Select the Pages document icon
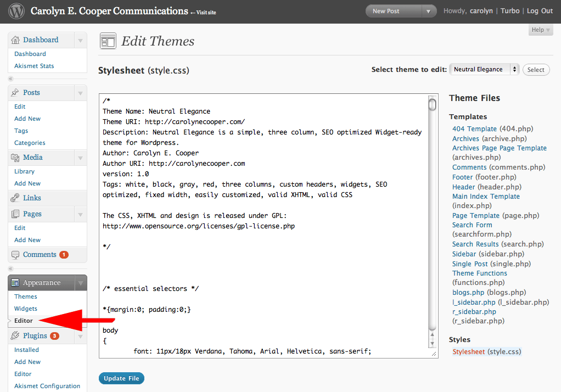The width and height of the screenshot is (561, 392). pos(14,214)
